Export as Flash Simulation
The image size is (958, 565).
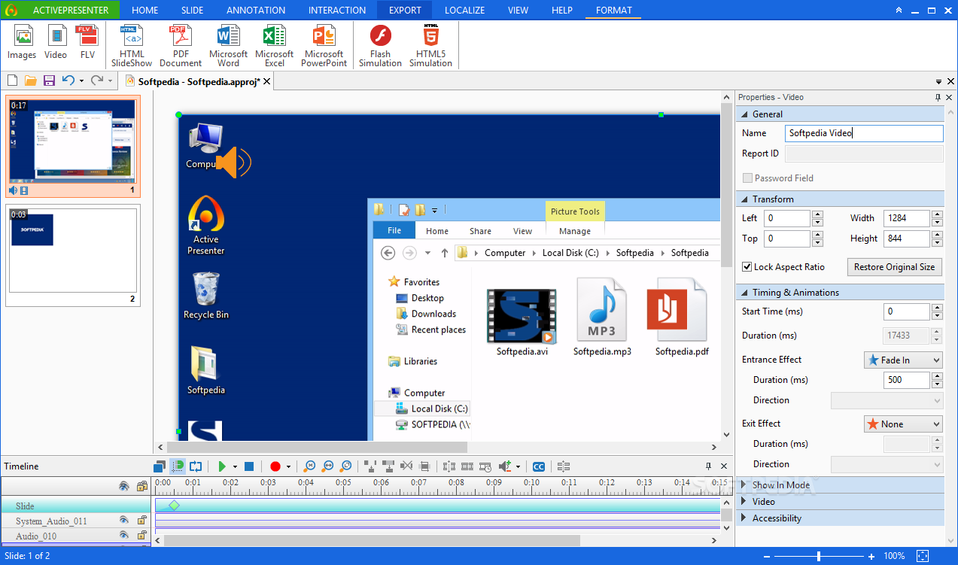point(380,46)
